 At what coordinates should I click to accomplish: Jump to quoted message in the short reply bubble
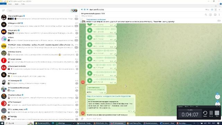pos(96,89)
